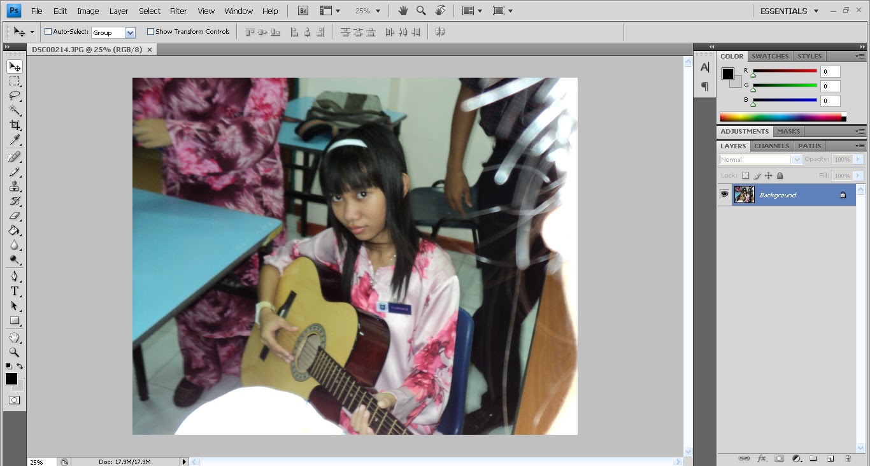Switch to the Channels tab

click(772, 145)
